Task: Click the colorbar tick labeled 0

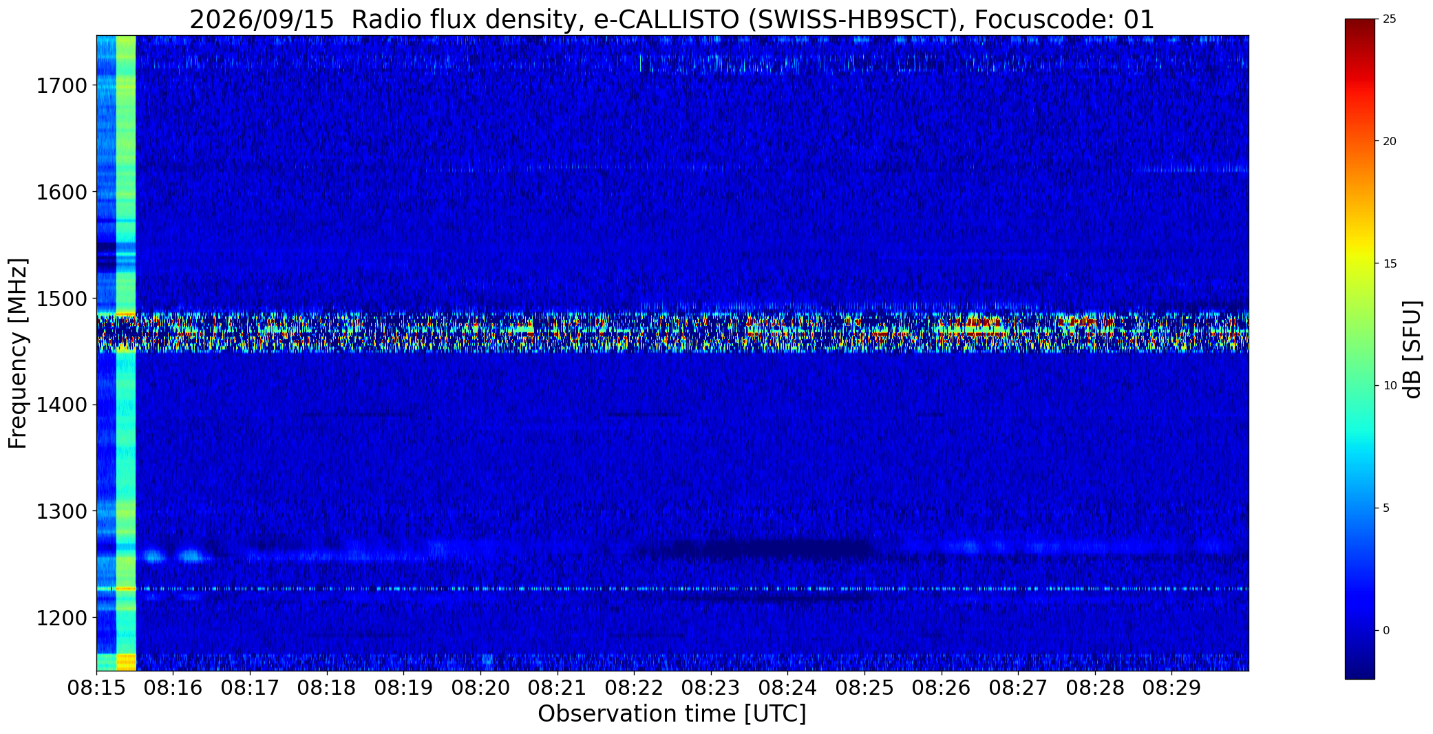Action: (x=1386, y=631)
